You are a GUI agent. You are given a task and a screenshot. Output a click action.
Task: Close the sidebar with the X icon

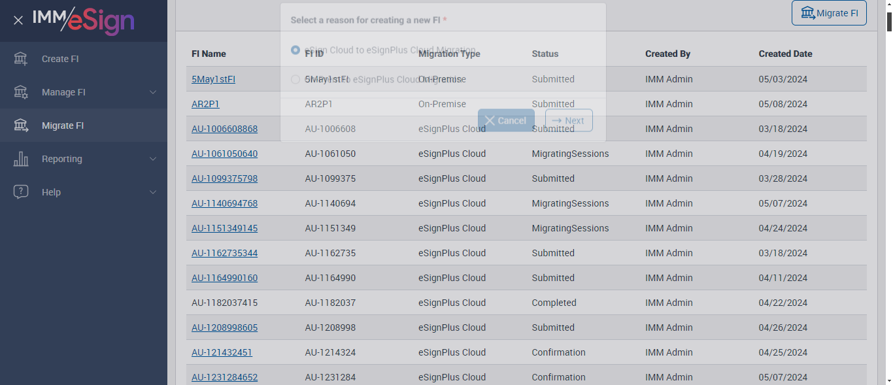coord(18,20)
